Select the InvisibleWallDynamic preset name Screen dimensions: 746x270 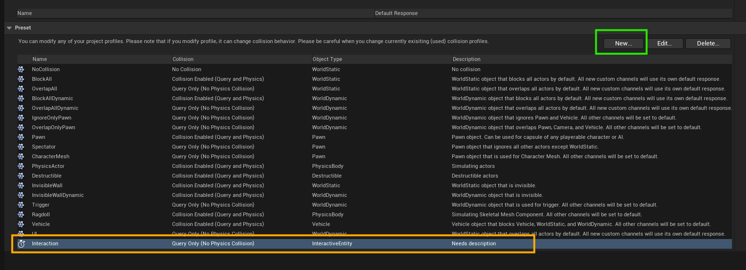coord(58,195)
